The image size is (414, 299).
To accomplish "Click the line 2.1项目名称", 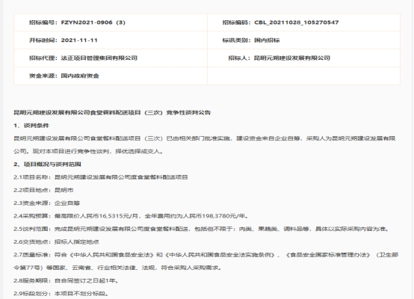I will (x=101, y=177).
